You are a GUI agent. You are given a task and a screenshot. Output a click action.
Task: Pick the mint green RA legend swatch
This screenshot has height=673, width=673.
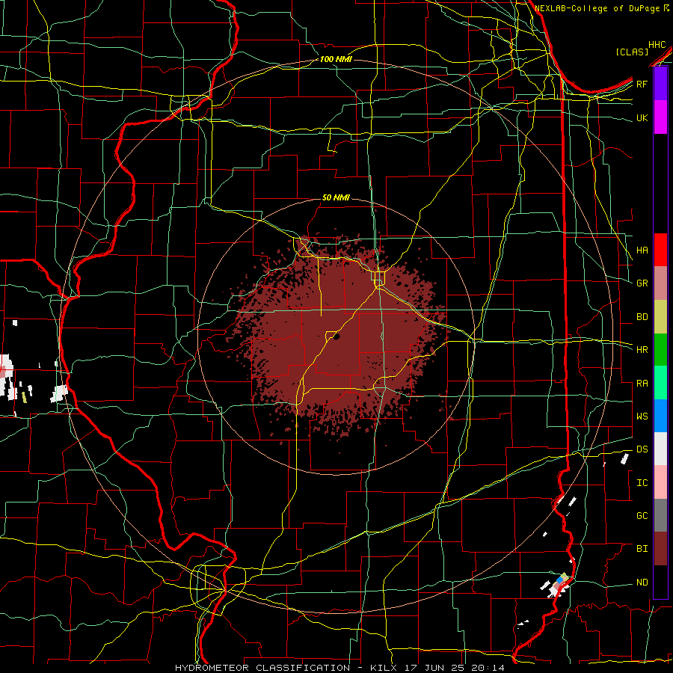click(x=660, y=383)
